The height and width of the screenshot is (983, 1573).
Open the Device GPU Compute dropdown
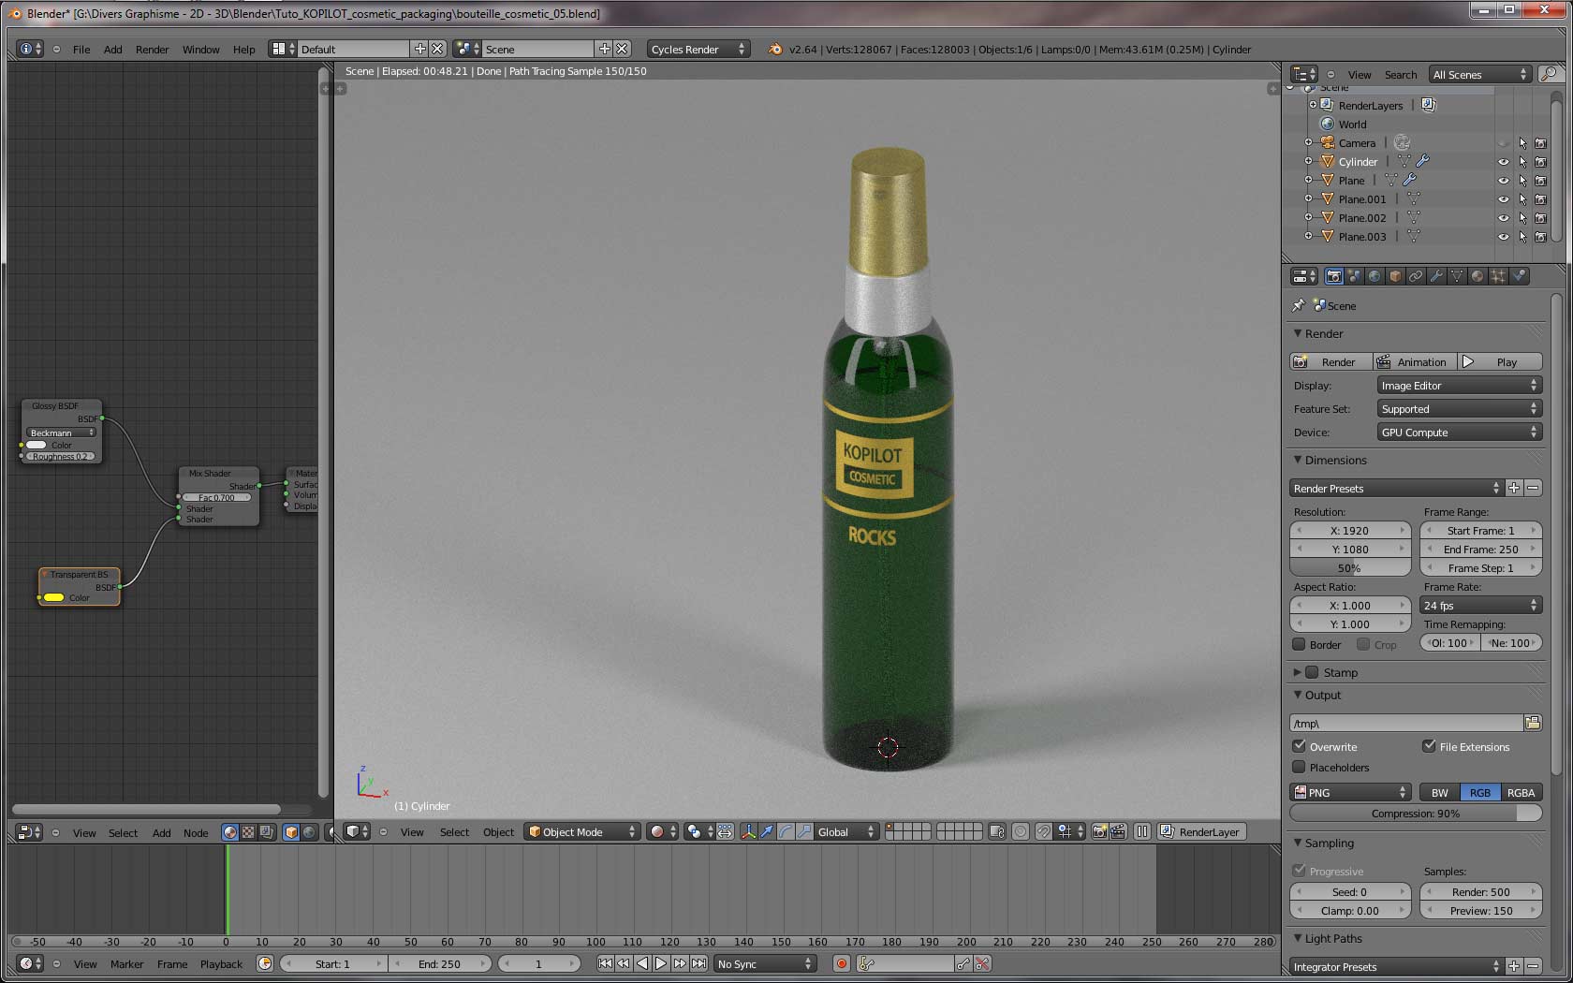coord(1459,432)
